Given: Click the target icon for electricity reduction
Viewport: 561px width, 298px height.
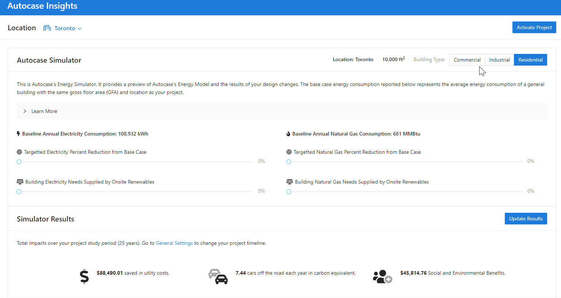Looking at the screenshot, I should 19,152.
